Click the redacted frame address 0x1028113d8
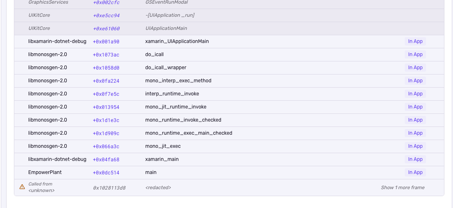 pyautogui.click(x=109, y=188)
